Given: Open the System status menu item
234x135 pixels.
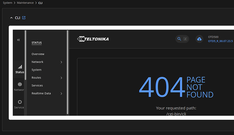Looking at the screenshot, I should (37, 70).
